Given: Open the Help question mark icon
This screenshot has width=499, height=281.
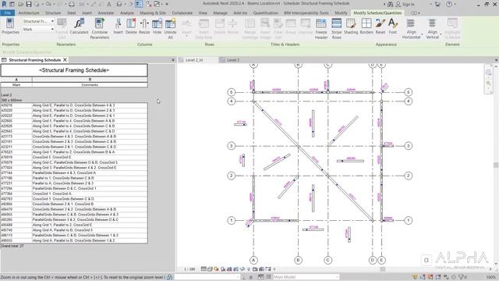Looking at the screenshot, I should [x=449, y=4].
